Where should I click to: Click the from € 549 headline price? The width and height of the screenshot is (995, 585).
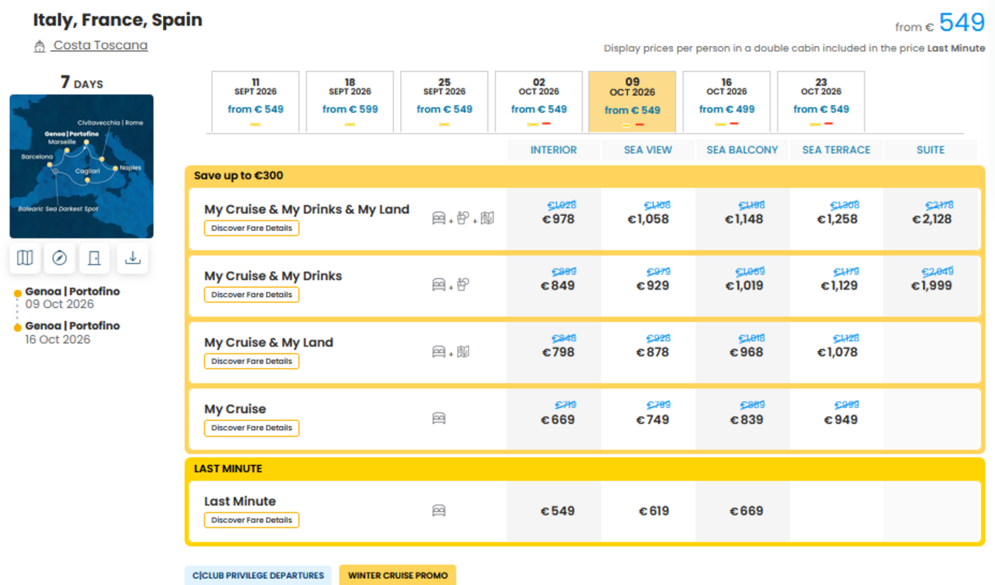coord(940,23)
